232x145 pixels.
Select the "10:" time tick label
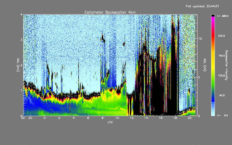coord(117,118)
